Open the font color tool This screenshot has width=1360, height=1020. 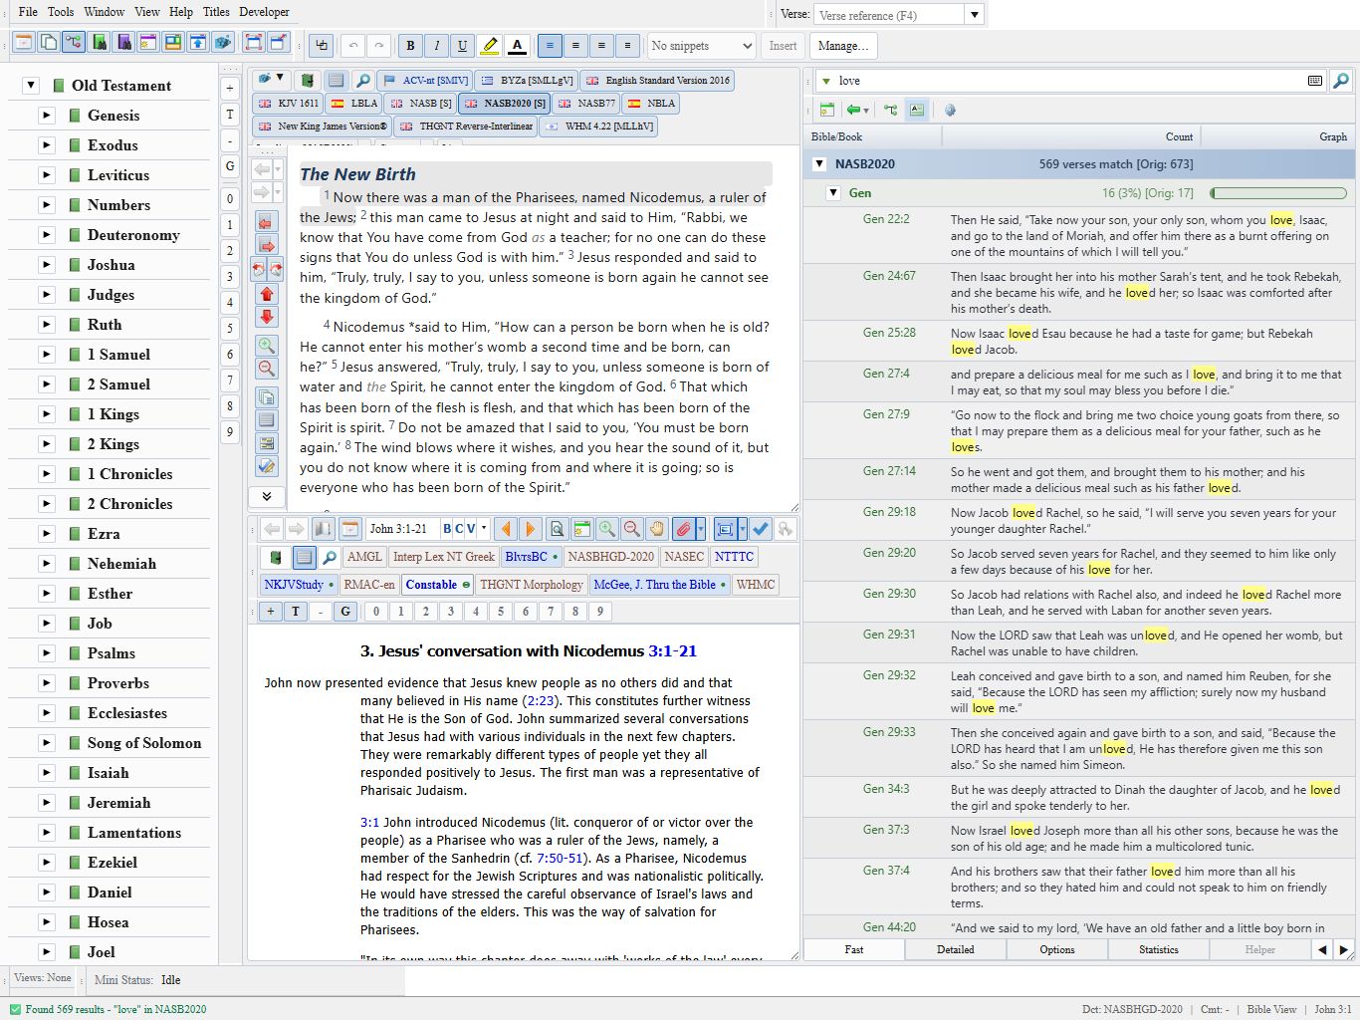click(x=517, y=46)
